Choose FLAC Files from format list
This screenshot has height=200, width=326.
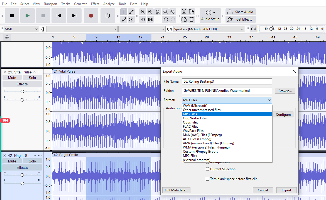(x=227, y=127)
